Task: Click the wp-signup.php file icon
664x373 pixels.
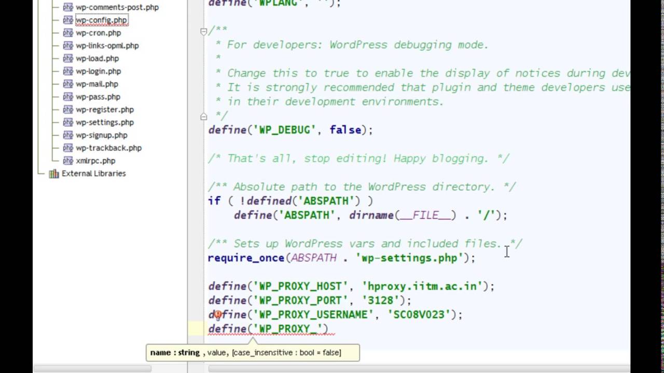Action: click(68, 135)
